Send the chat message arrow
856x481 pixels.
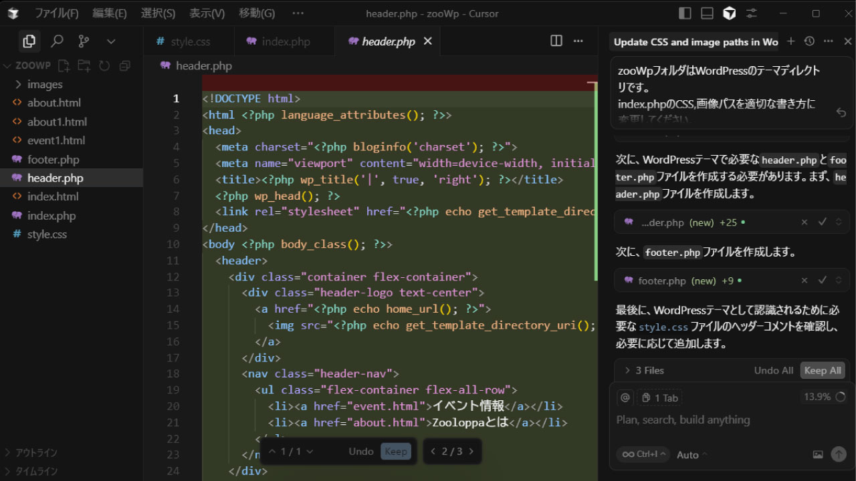pyautogui.click(x=839, y=454)
